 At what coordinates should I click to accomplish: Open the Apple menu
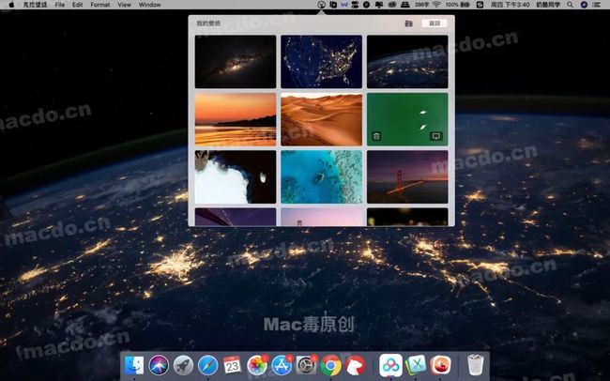pyautogui.click(x=11, y=5)
